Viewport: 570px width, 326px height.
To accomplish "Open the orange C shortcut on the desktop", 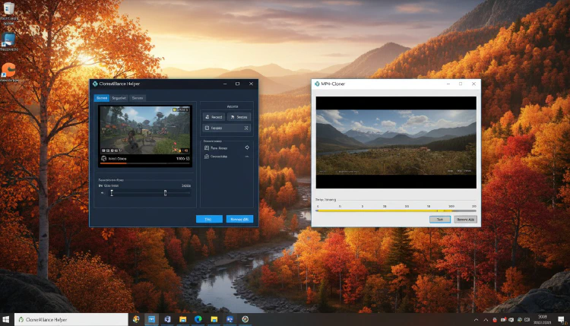I will click(9, 71).
